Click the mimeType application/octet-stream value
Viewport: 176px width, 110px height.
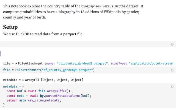pos(151,64)
